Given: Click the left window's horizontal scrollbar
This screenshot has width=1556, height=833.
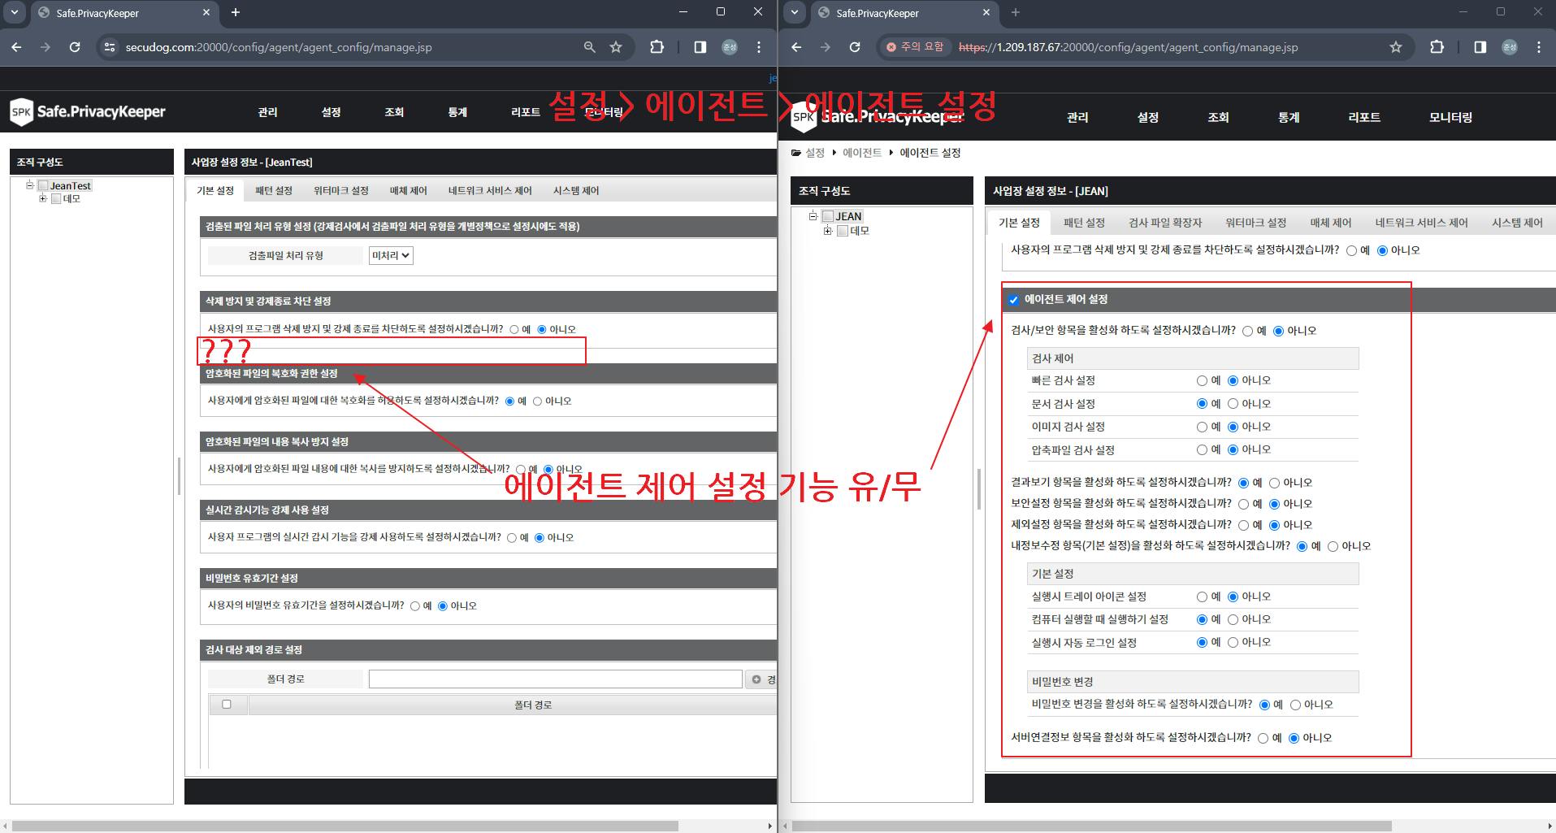Looking at the screenshot, I should click(345, 826).
